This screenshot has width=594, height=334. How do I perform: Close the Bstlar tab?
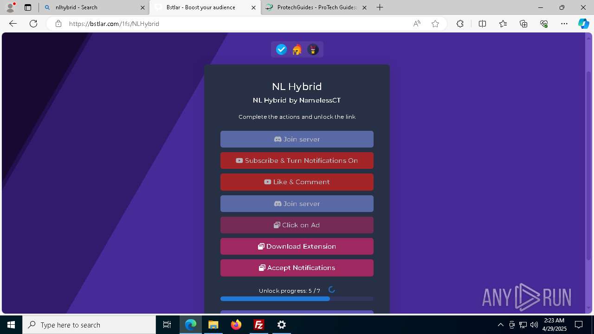coord(253,7)
